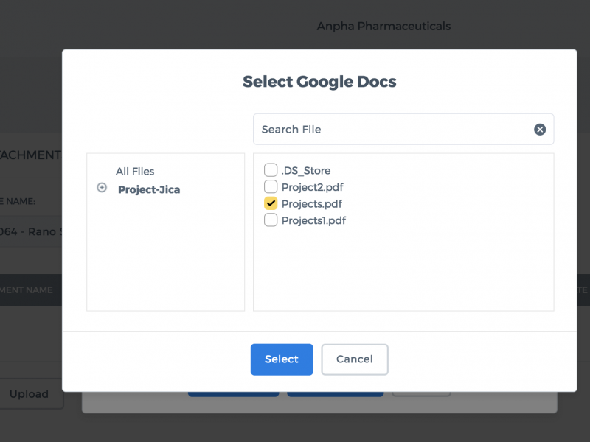590x442 pixels.
Task: Click the .DS_Store file name
Action: 306,171
